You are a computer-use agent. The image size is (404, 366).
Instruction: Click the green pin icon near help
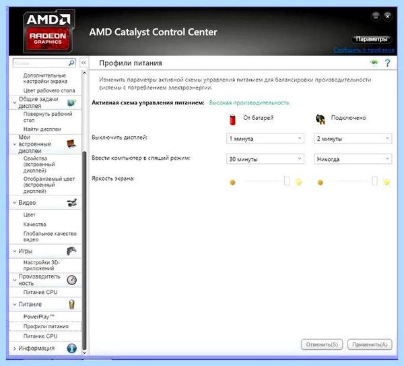pos(374,63)
